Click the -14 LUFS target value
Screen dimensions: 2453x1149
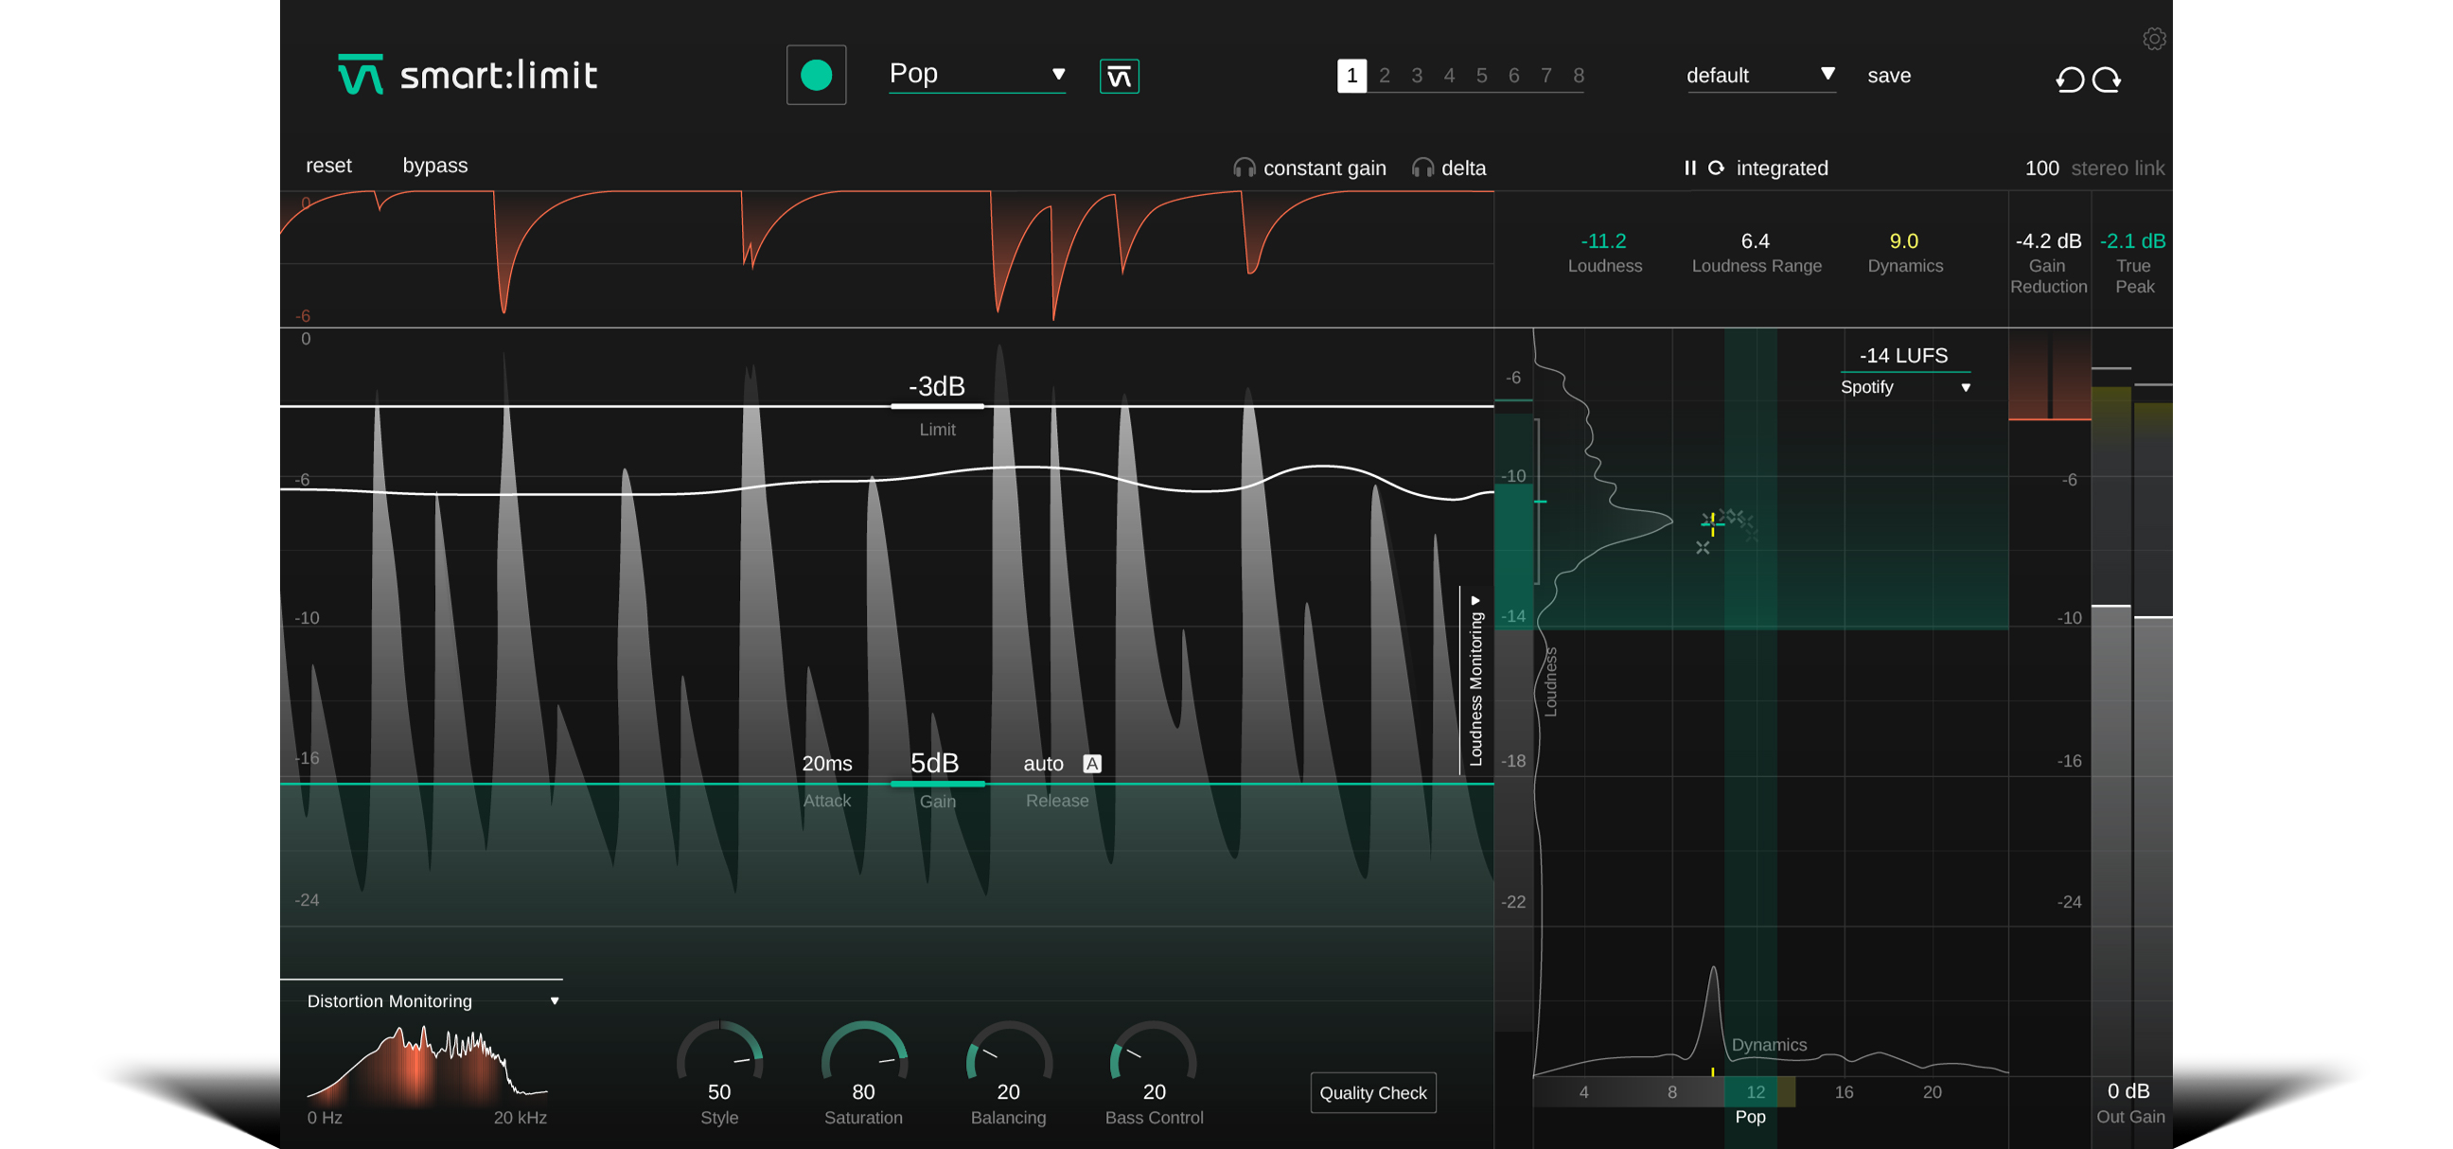pyautogui.click(x=1903, y=356)
